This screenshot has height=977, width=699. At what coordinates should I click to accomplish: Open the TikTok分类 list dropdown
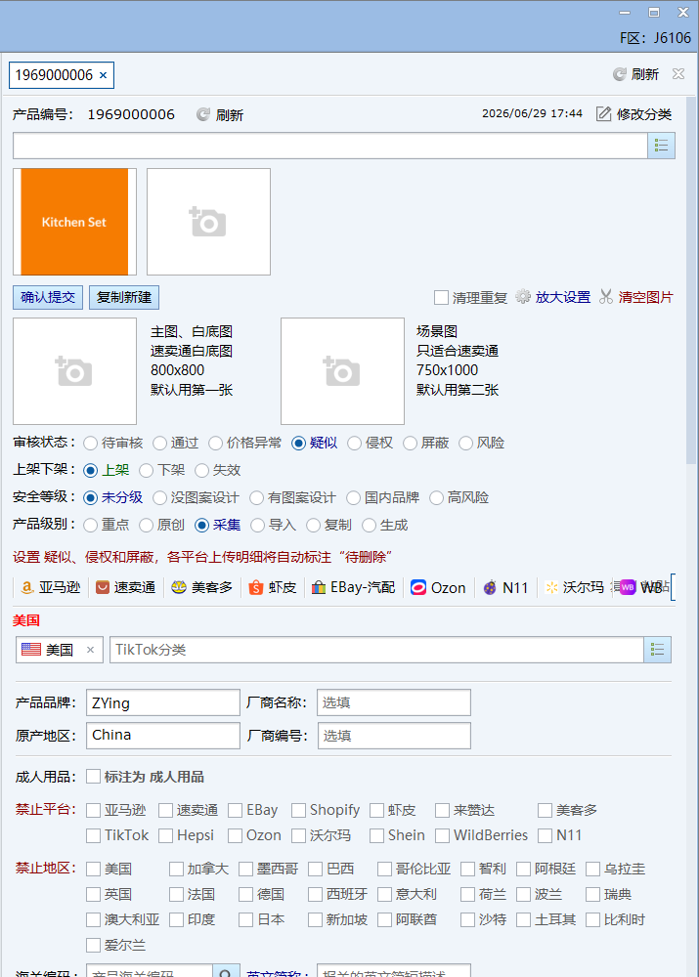click(657, 650)
